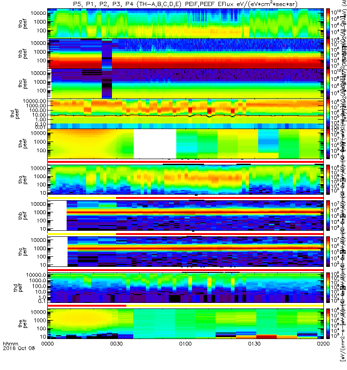This screenshot has width=347, height=370.
Task: Select the "thb peif" panel label
Action: click(23, 216)
